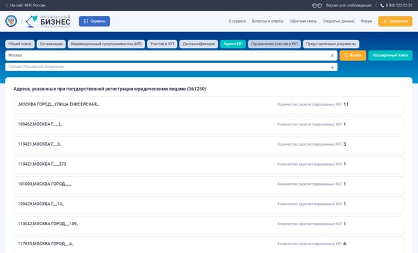Open the УЛИЦА ЕНИСЕЙСКАЯ address result
418x253 pixels.
(x=209, y=105)
